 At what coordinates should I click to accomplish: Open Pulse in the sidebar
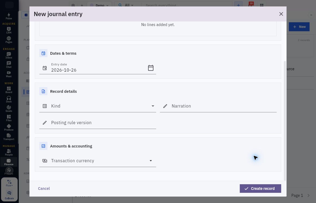coord(9,16)
